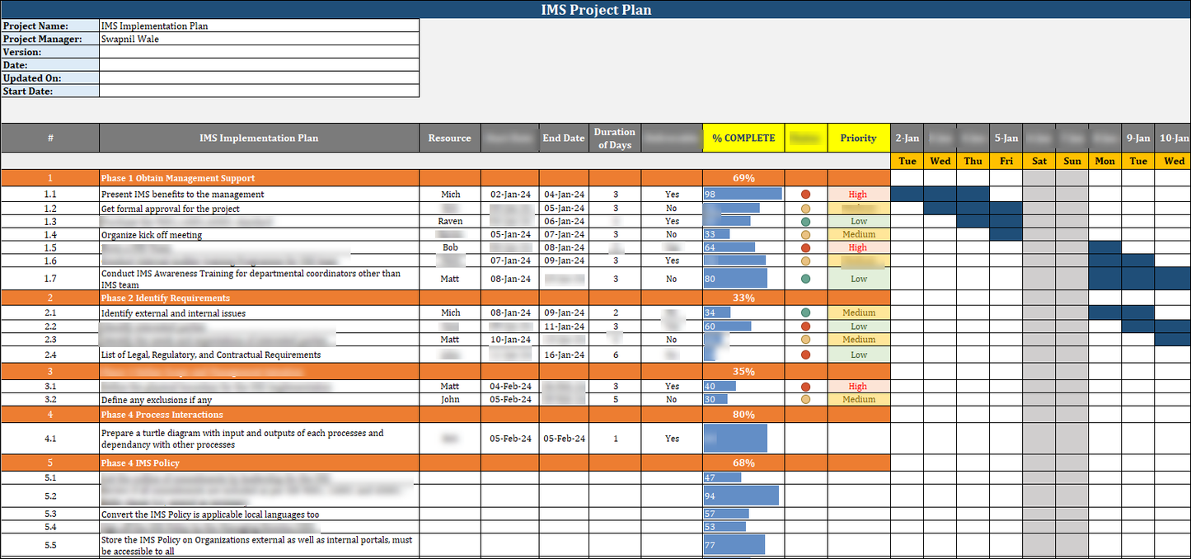Open the Medium priority selector on row 2.3
Image resolution: width=1191 pixels, height=559 pixels.
[x=857, y=339]
